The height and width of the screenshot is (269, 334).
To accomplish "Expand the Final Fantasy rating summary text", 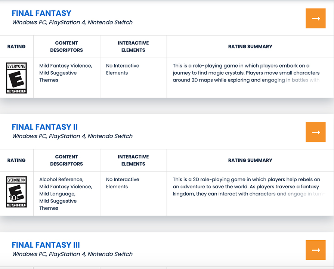I will pyautogui.click(x=246, y=73).
